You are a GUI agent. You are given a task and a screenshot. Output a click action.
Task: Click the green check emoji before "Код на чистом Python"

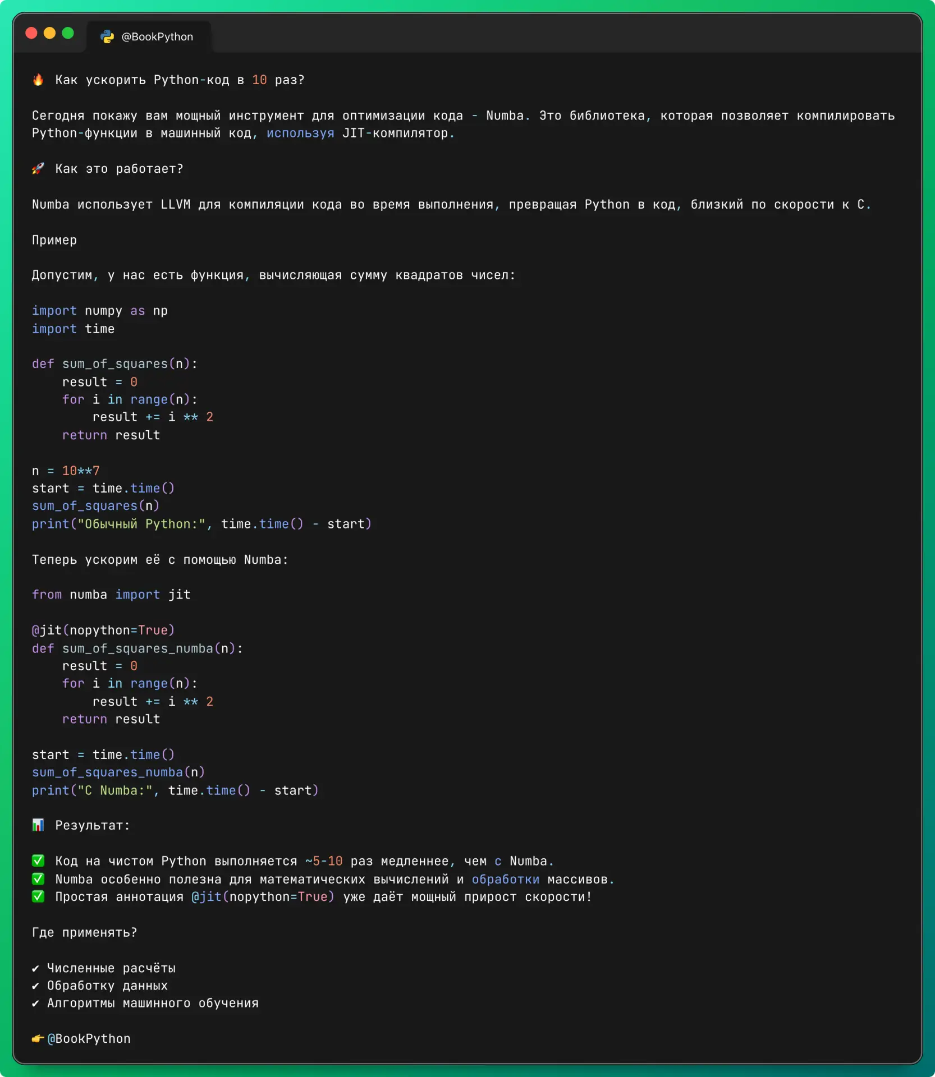click(x=38, y=860)
